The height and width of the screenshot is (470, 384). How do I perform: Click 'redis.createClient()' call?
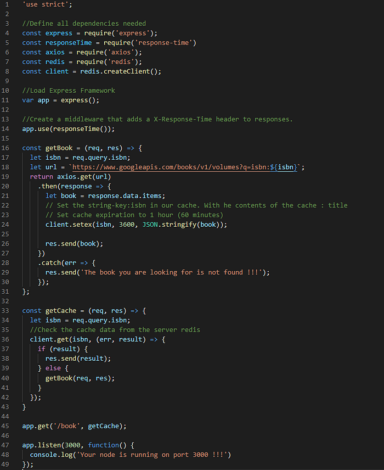point(119,71)
